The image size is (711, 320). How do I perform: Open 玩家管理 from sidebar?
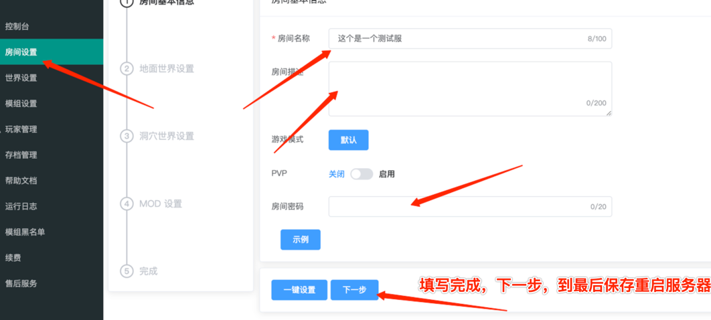pyautogui.click(x=21, y=129)
